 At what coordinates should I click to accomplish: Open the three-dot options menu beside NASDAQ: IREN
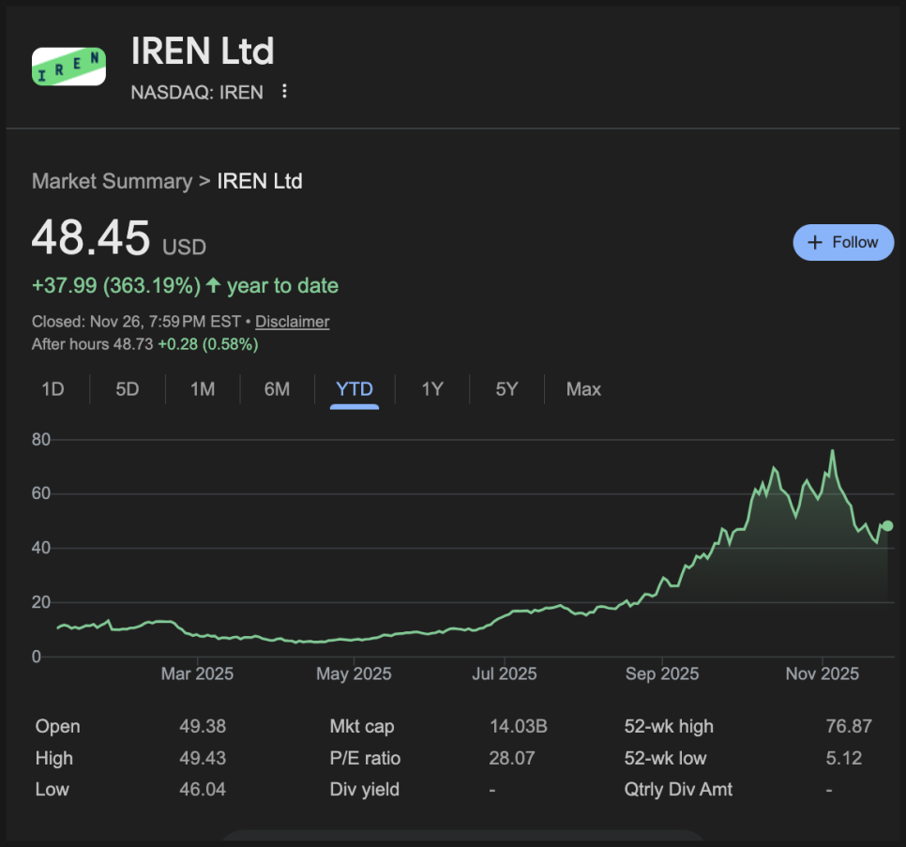click(x=284, y=91)
